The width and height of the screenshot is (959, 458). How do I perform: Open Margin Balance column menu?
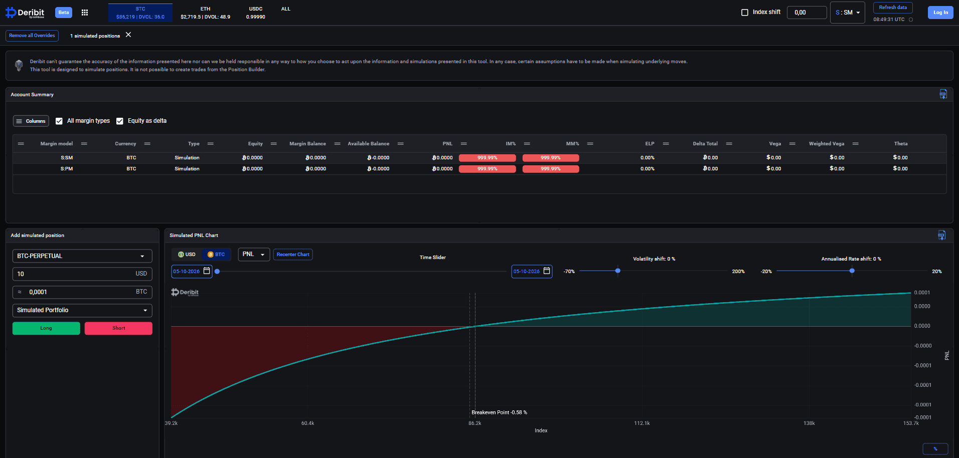click(338, 144)
